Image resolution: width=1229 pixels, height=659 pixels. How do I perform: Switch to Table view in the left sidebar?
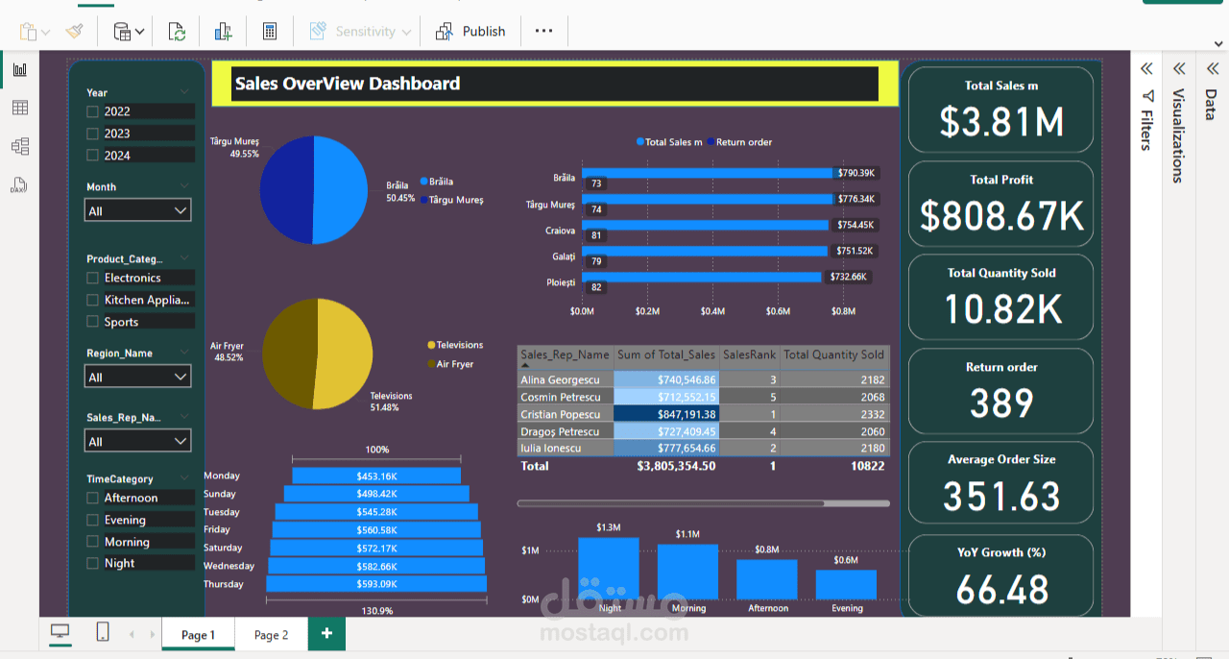coord(20,108)
